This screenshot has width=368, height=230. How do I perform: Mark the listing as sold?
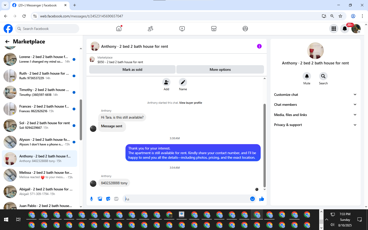click(132, 70)
